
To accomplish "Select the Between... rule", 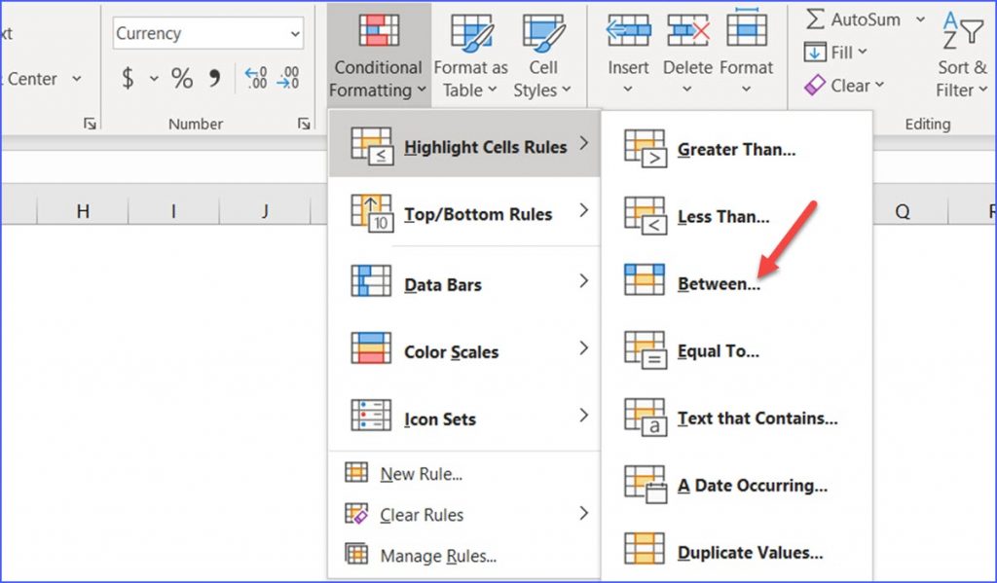I will 719,284.
